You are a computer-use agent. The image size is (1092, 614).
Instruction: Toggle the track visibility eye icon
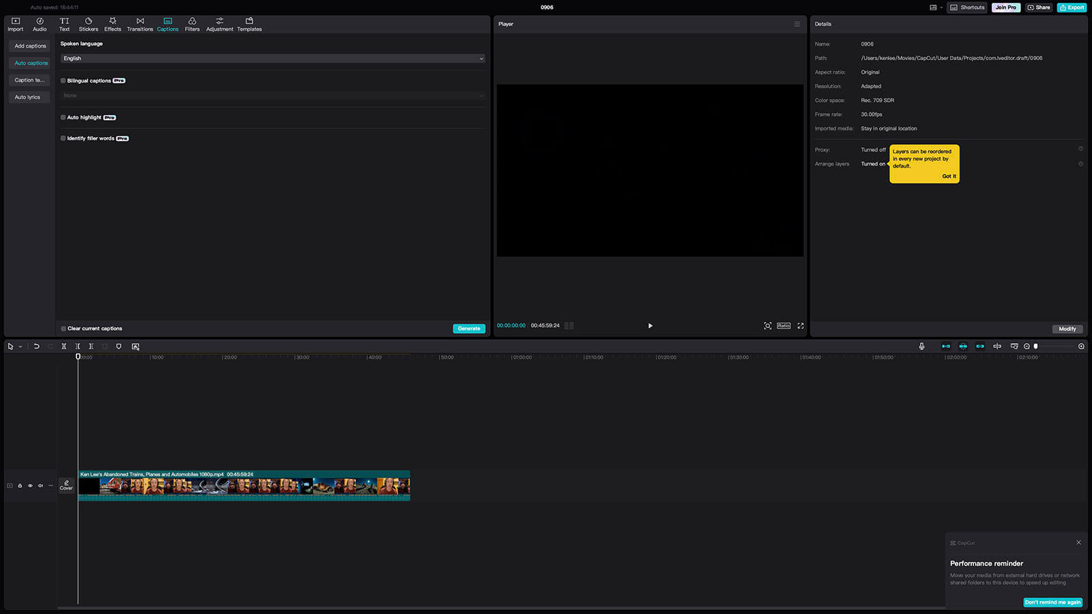(x=30, y=486)
